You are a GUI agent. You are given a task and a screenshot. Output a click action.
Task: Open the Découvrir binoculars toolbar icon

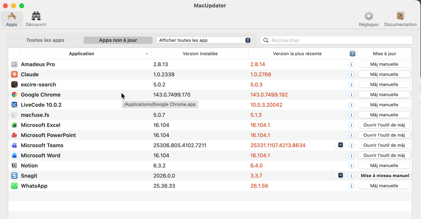click(36, 16)
